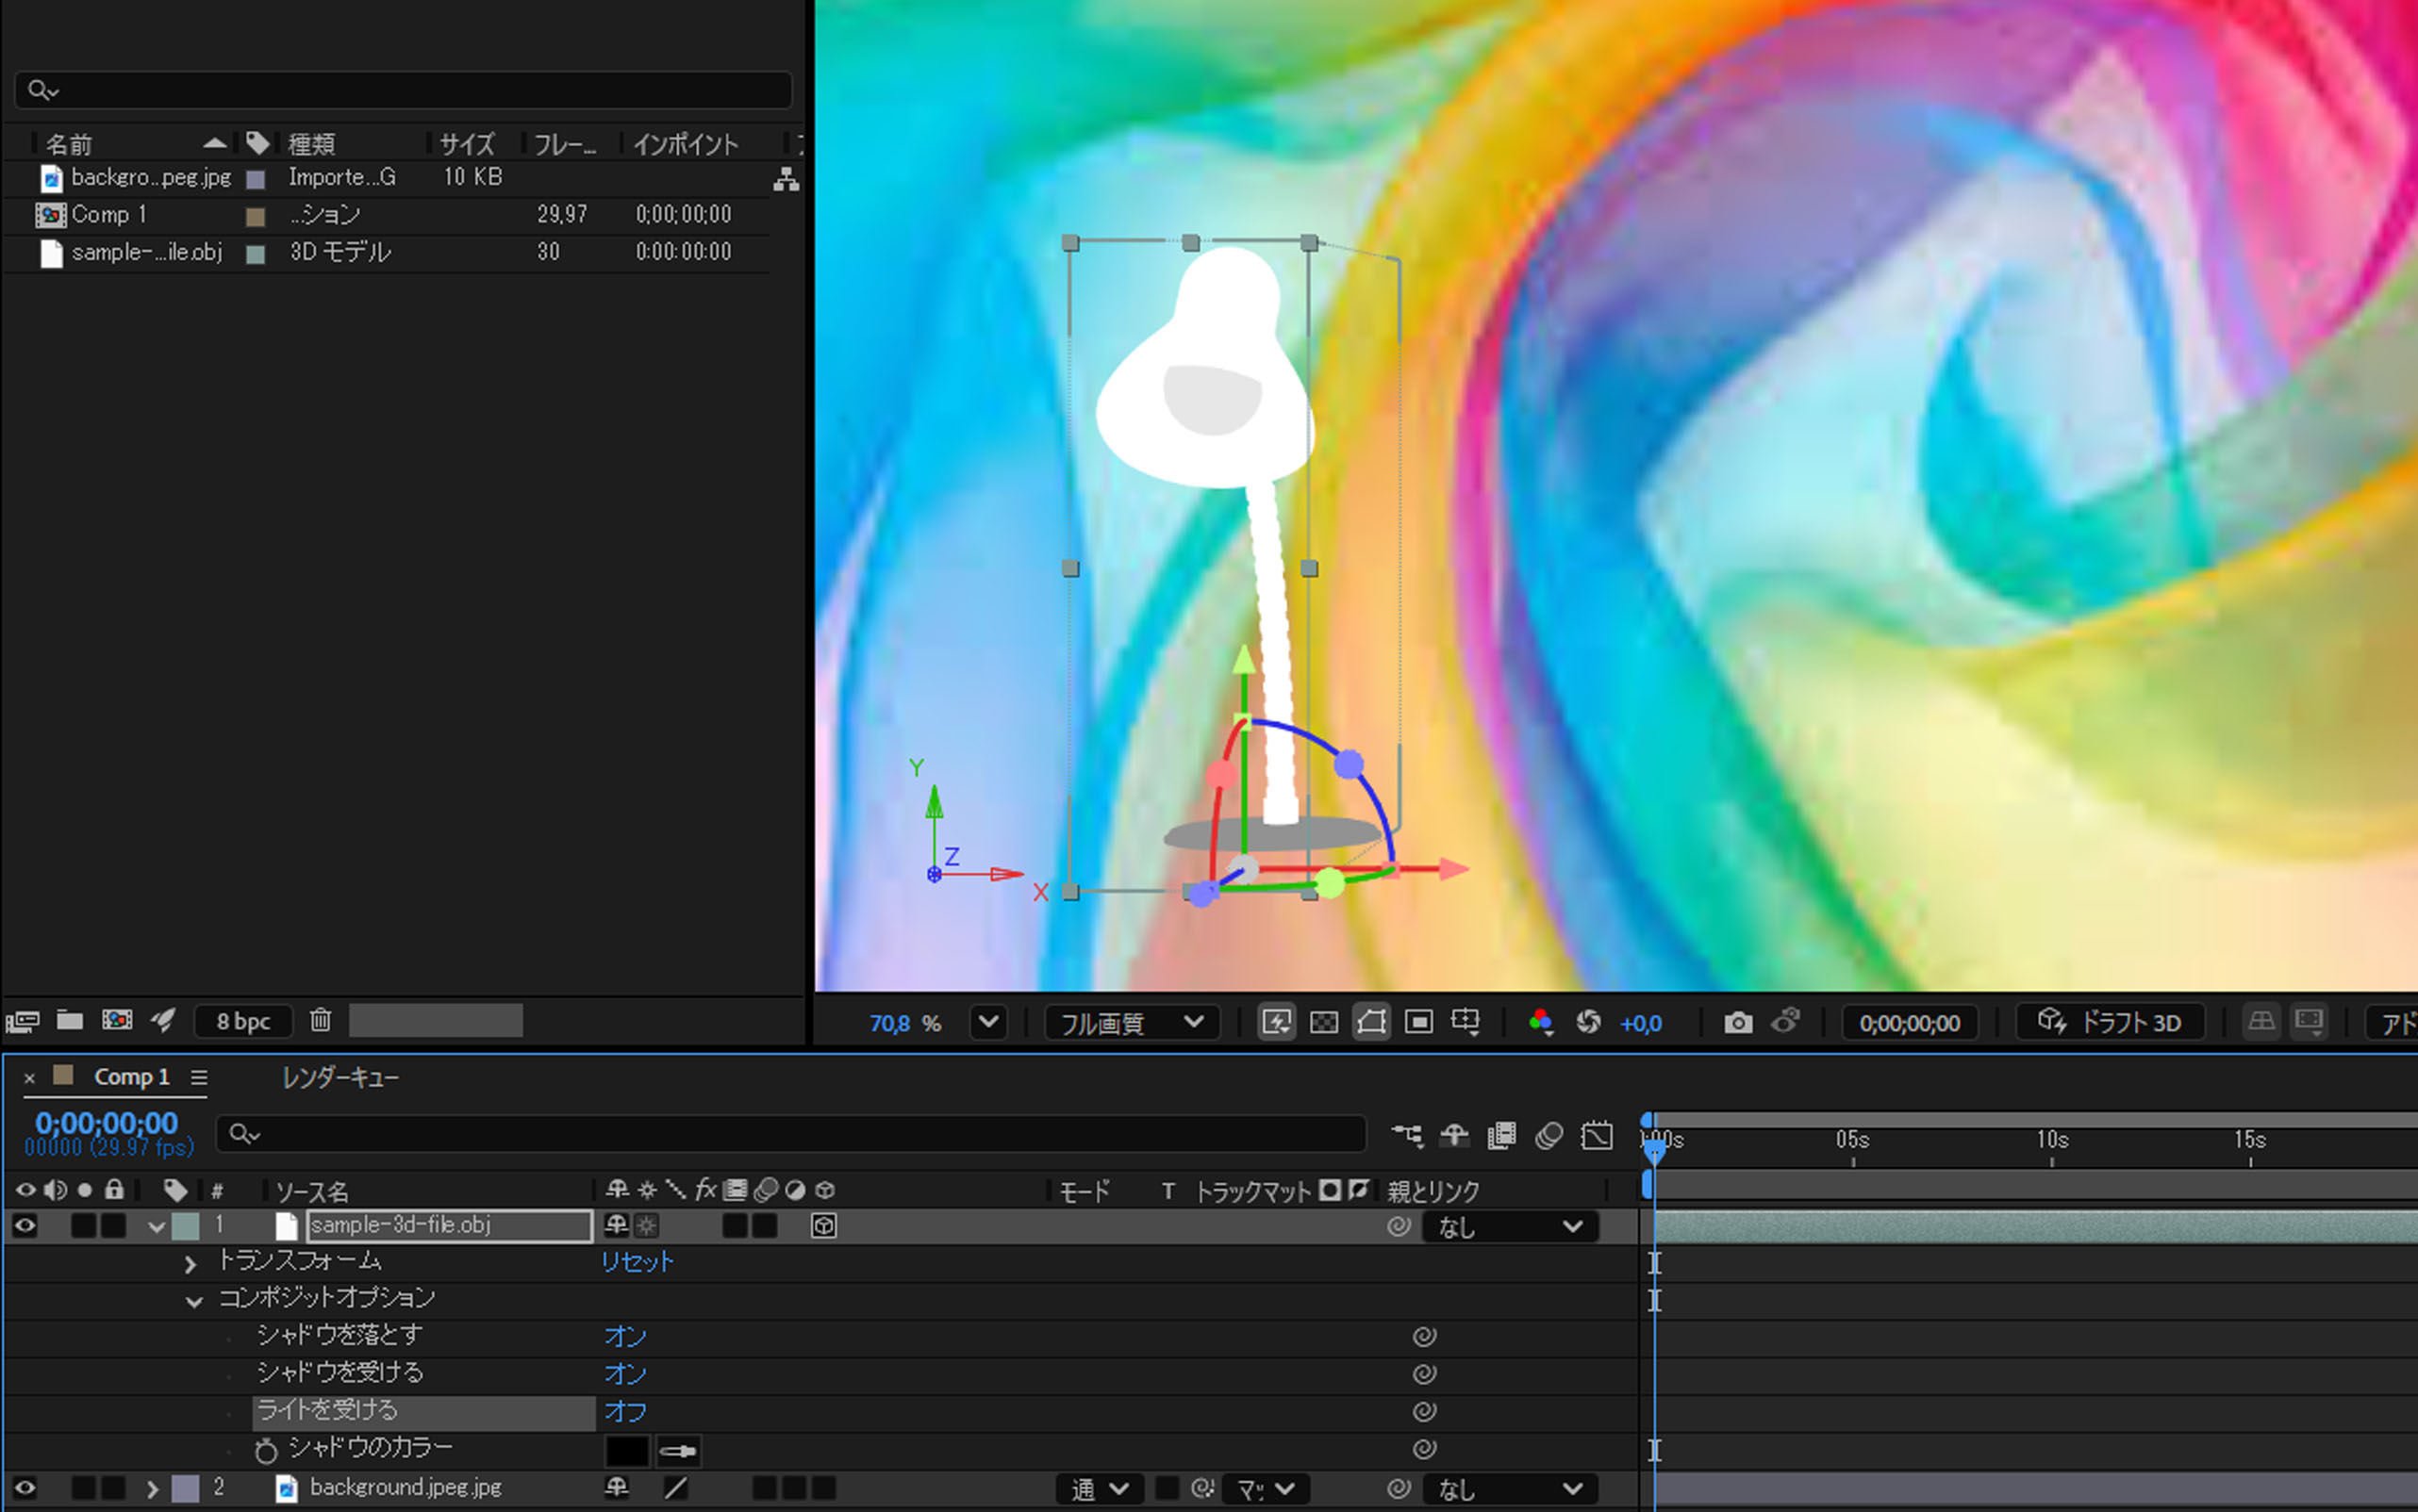Select Comp 1 item in Project panel
Image resolution: width=2418 pixels, height=1512 pixels.
tap(108, 215)
